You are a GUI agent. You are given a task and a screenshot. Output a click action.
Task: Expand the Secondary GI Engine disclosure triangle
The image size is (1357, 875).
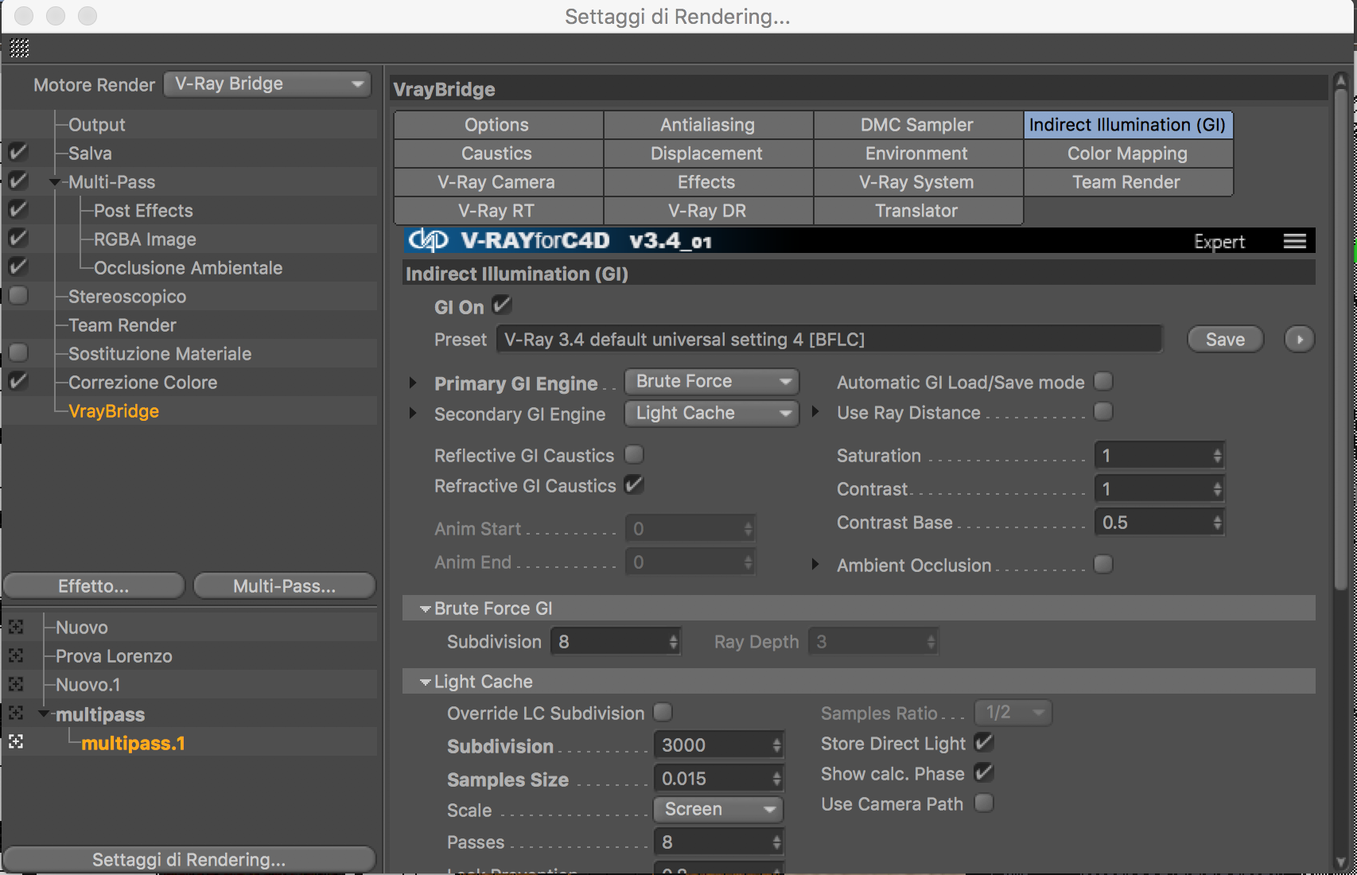point(413,413)
